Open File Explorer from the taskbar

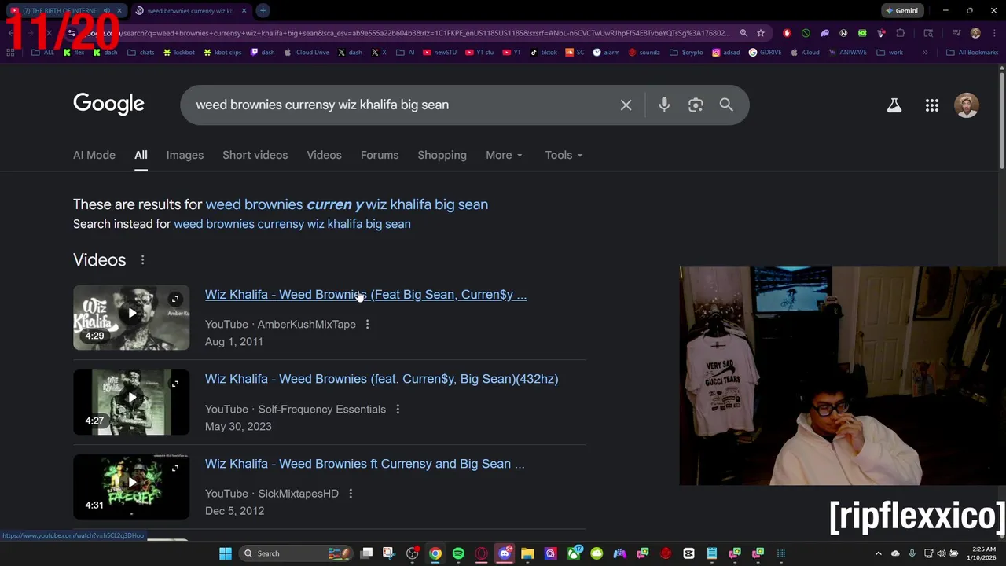pos(527,553)
